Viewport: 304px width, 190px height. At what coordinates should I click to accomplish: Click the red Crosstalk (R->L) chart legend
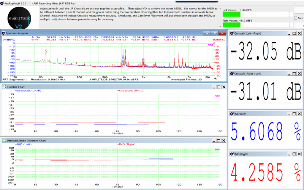tap(130, 91)
